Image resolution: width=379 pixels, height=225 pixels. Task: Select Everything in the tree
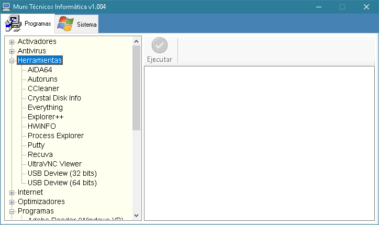coord(45,108)
